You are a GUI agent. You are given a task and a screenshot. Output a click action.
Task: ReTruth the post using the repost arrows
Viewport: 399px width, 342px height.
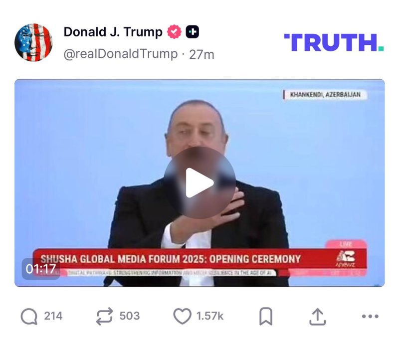click(104, 316)
